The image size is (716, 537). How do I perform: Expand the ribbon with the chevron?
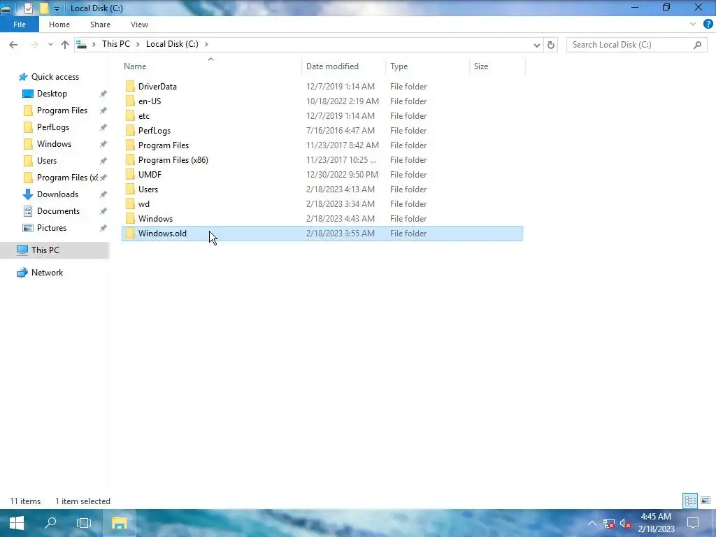693,24
